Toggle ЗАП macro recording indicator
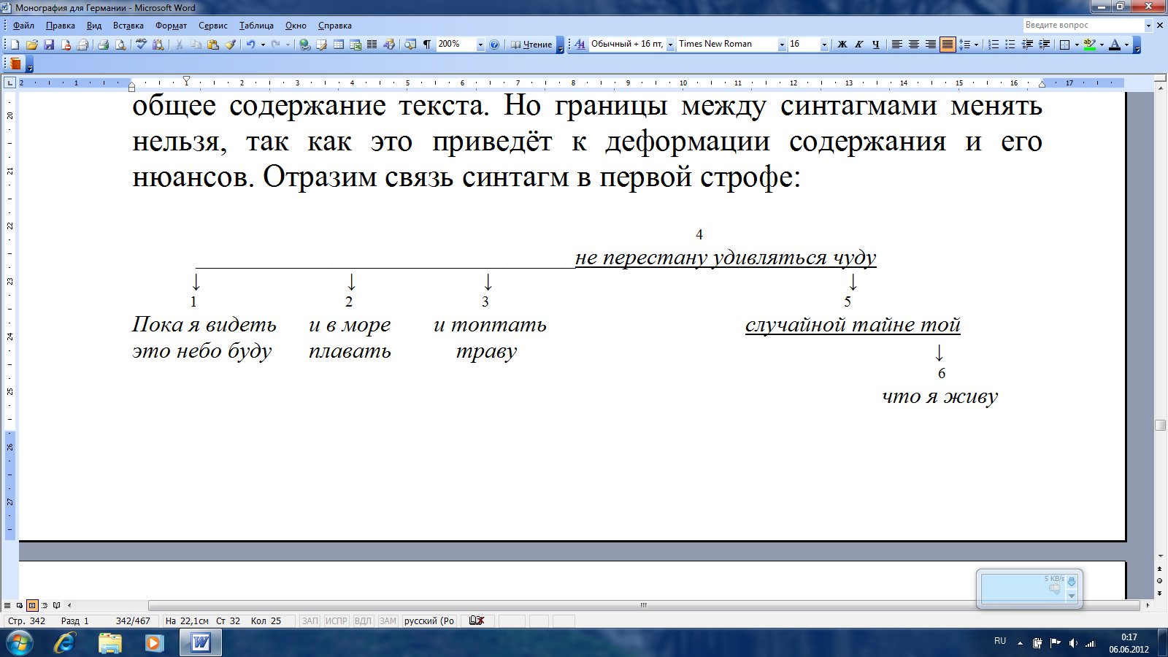1168x657 pixels. coord(310,620)
